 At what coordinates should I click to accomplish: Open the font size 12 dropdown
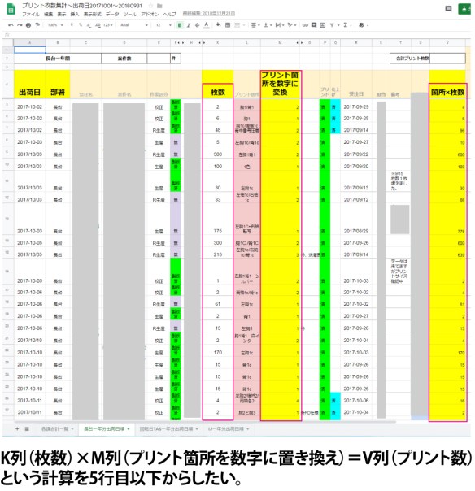pos(163,25)
